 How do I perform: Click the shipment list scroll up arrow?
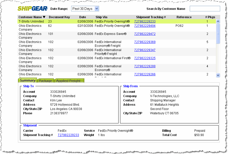(x=218, y=21)
